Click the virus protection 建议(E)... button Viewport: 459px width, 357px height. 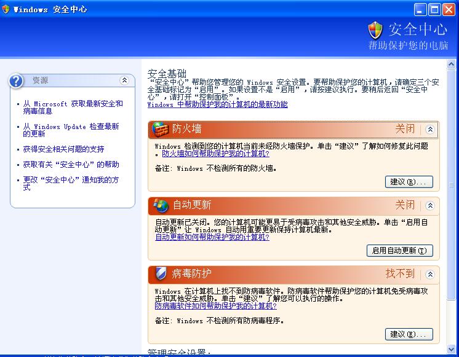coord(409,334)
